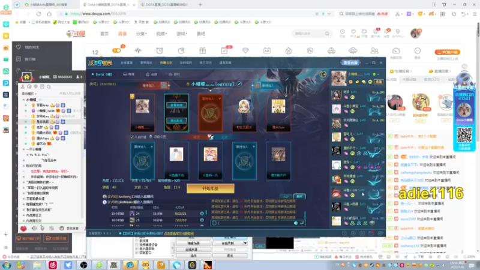Switch to the 作弊公示 menu tab
Viewport: 480px width, 270px height.
click(x=166, y=63)
